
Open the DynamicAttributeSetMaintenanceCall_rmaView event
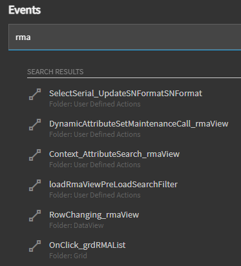tap(139, 124)
